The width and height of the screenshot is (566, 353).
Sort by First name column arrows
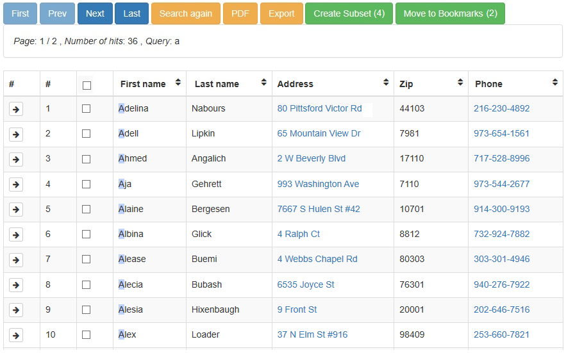coord(178,82)
